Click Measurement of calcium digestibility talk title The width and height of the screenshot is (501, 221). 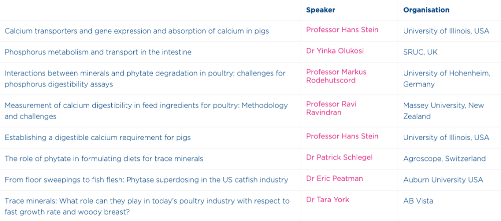point(146,110)
